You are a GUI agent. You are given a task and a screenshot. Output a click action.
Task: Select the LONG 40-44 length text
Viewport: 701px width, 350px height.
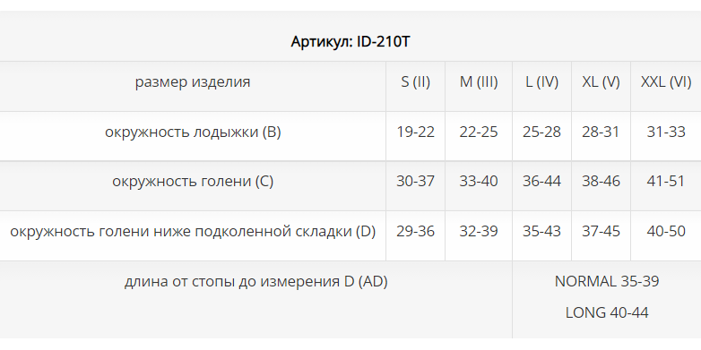(607, 312)
